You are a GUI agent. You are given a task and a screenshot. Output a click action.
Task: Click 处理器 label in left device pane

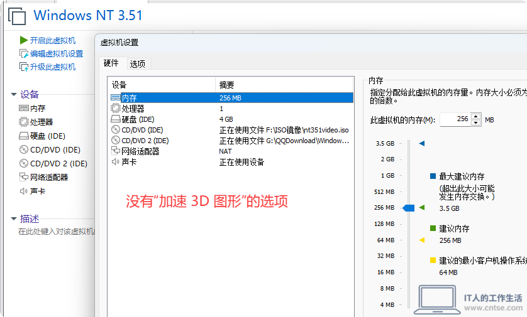42,122
